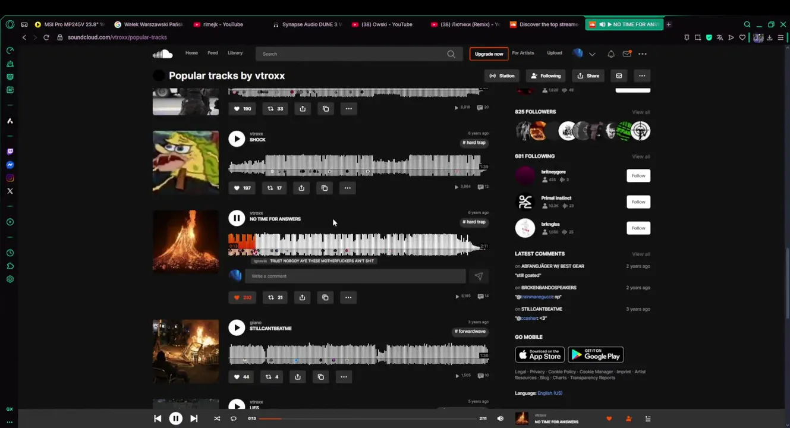This screenshot has height=428, width=790.
Task: Open For Artists page
Action: [x=523, y=53]
